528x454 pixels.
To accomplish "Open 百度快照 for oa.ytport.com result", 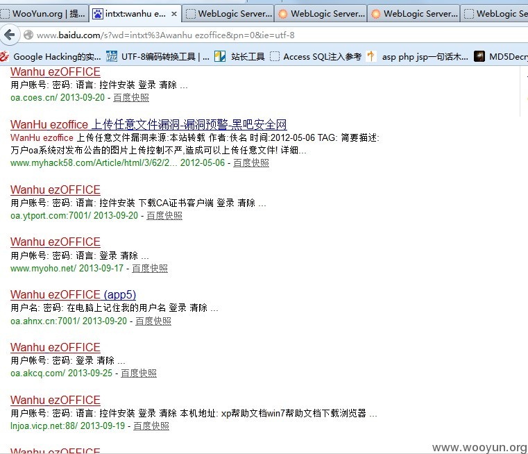I will coord(164,216).
